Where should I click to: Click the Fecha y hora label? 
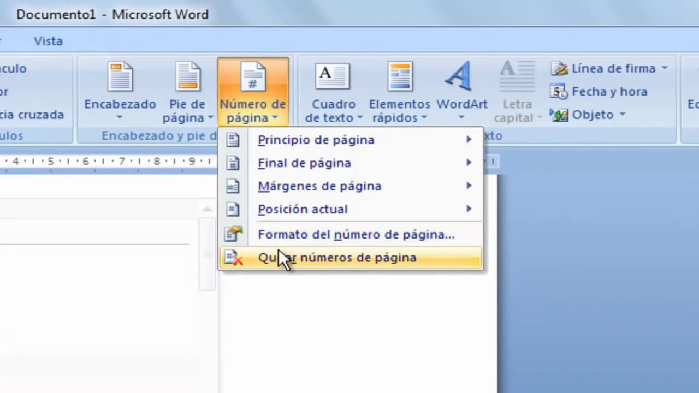point(609,92)
